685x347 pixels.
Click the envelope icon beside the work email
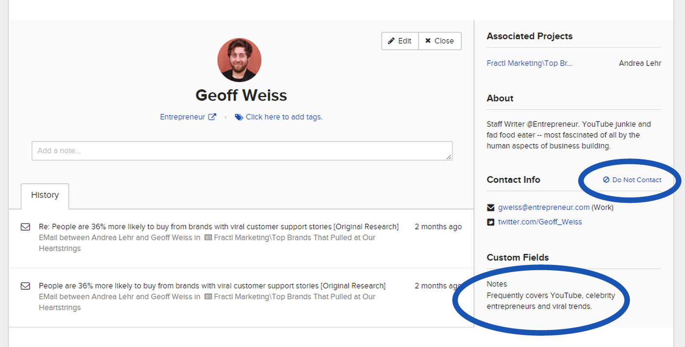coord(491,208)
